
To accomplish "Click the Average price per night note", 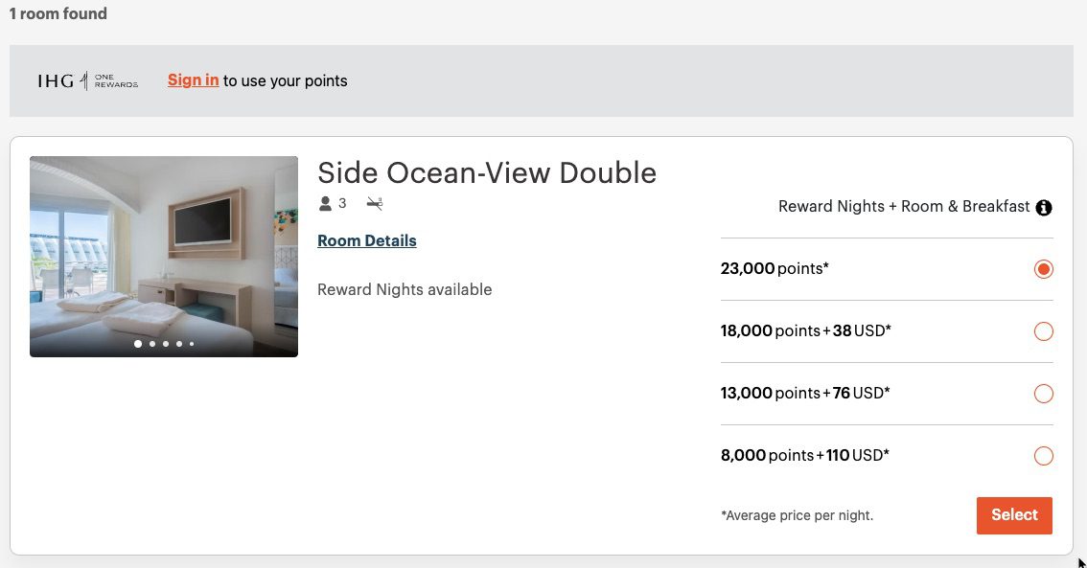I will tap(797, 515).
